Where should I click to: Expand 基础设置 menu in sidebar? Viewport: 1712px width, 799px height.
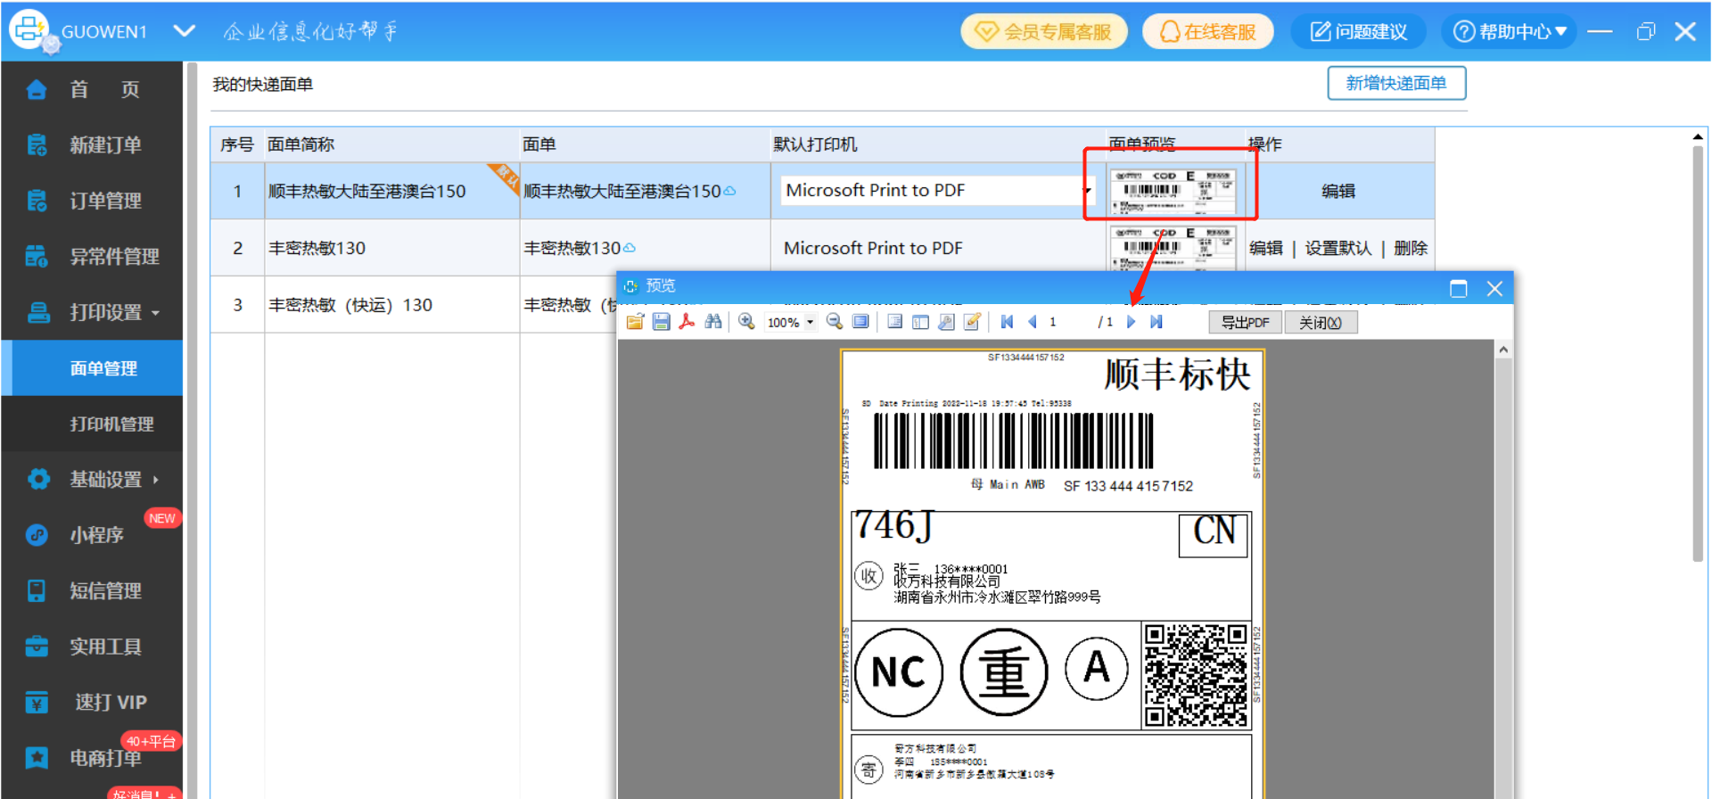point(92,479)
